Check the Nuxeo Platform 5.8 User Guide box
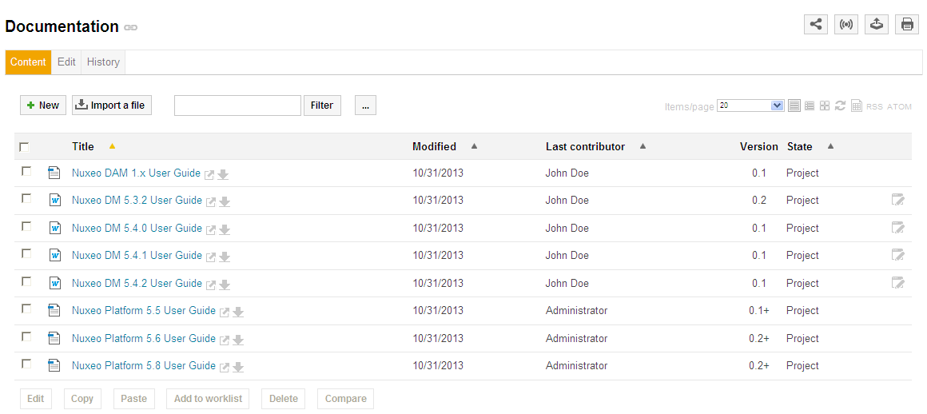Viewport: 927px width, 414px height. pos(26,364)
